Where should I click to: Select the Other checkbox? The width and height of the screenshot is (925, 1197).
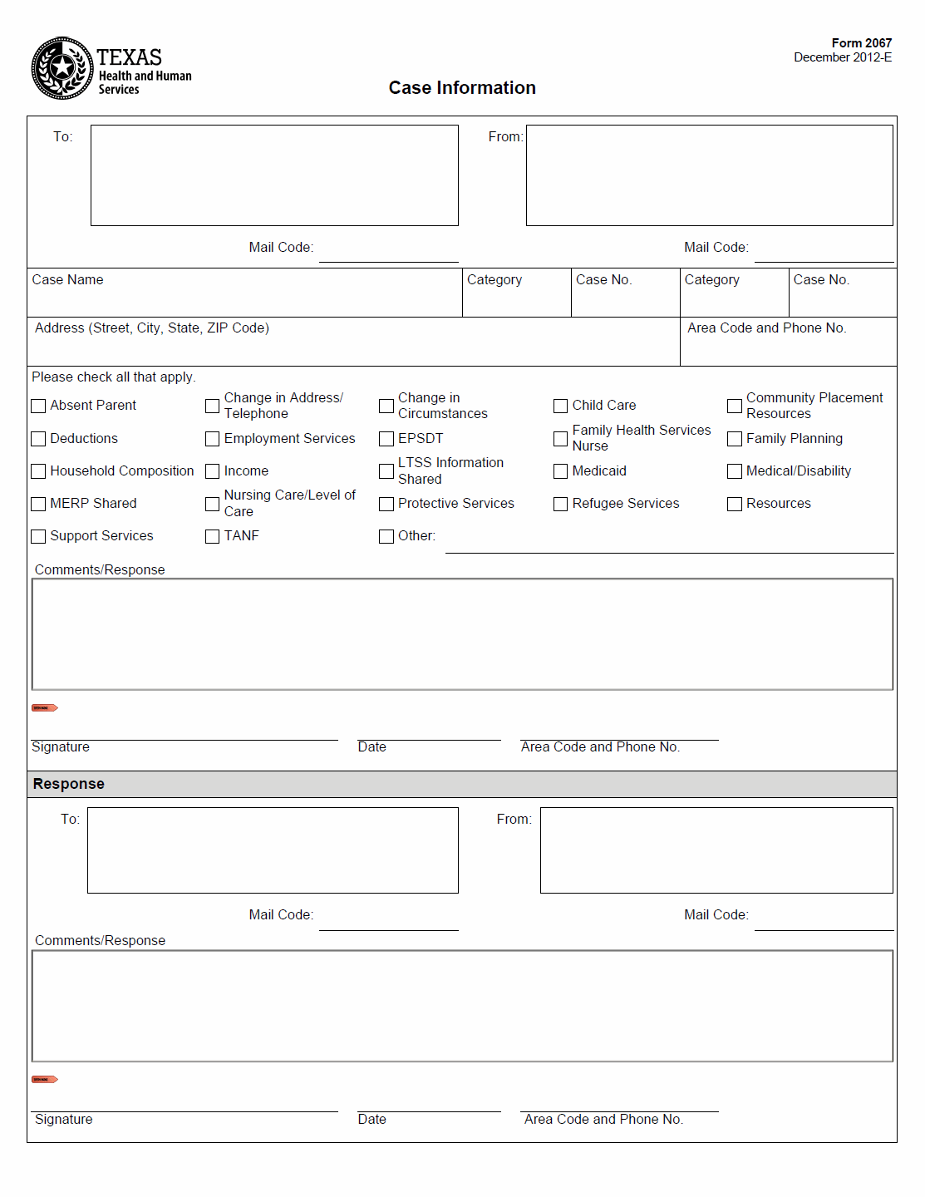(x=386, y=536)
